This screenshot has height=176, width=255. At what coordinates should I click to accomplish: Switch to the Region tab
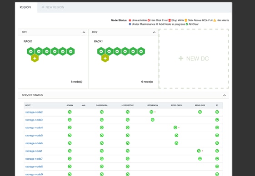coord(25,7)
